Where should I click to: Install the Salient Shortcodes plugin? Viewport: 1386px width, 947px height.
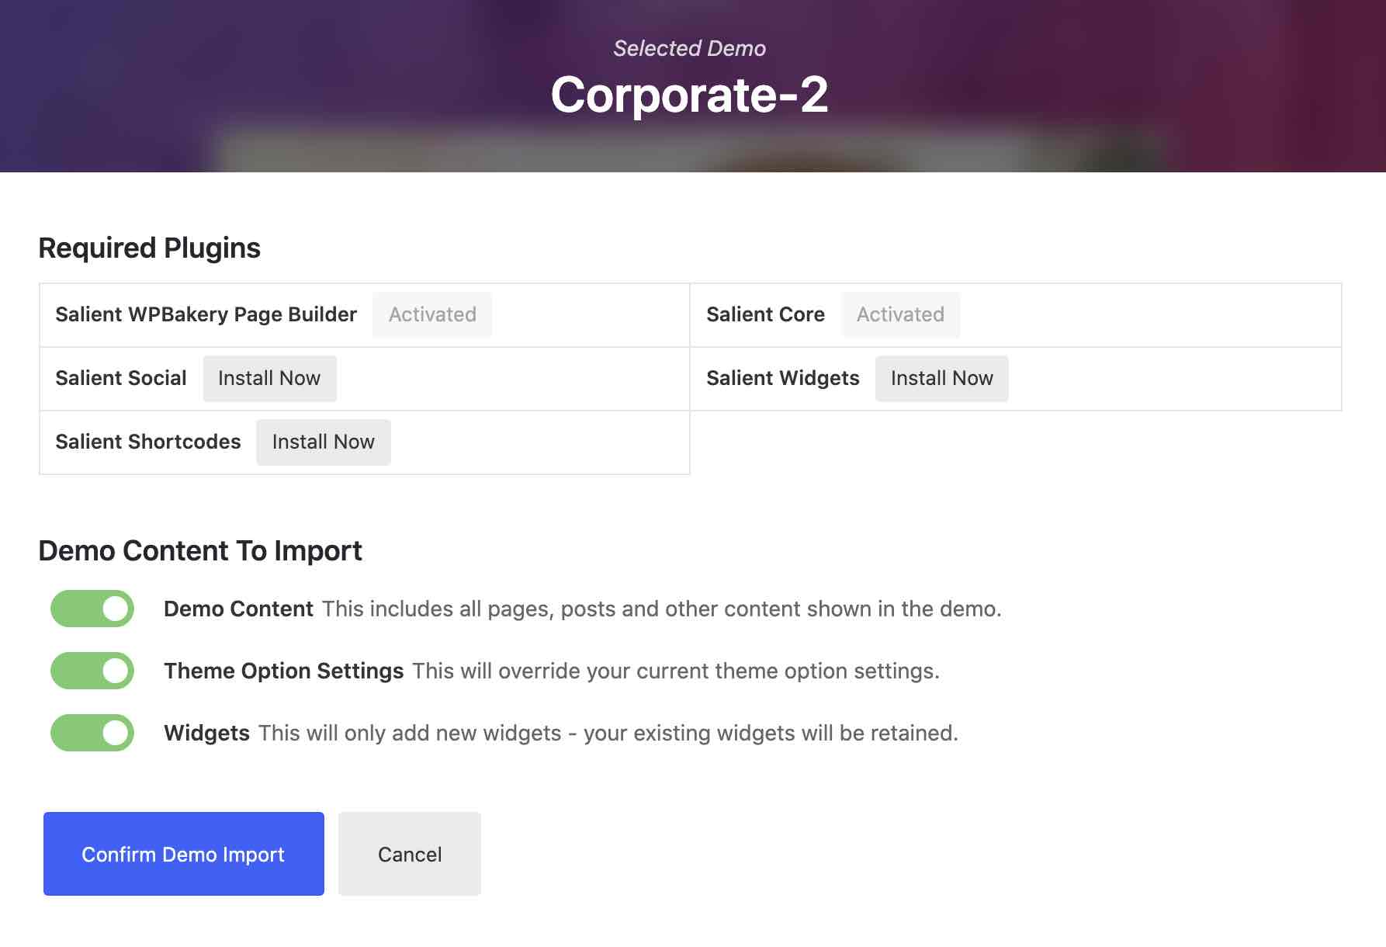click(x=323, y=442)
